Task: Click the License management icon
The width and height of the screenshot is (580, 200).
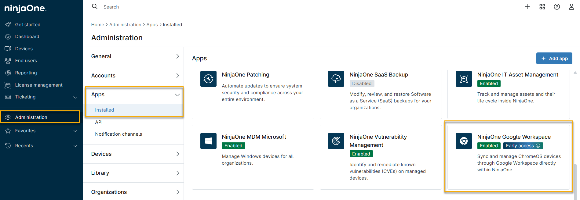Action: click(8, 85)
